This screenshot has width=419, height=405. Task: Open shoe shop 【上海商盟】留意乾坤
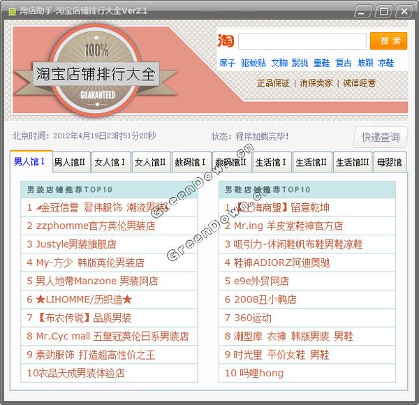click(307, 207)
